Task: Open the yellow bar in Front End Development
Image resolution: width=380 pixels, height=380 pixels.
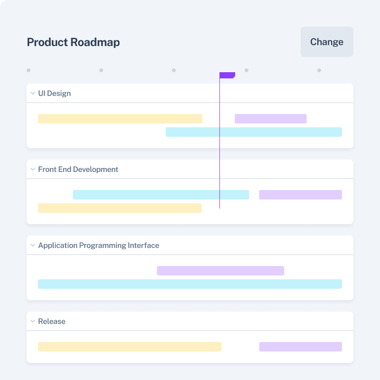Action: tap(120, 208)
